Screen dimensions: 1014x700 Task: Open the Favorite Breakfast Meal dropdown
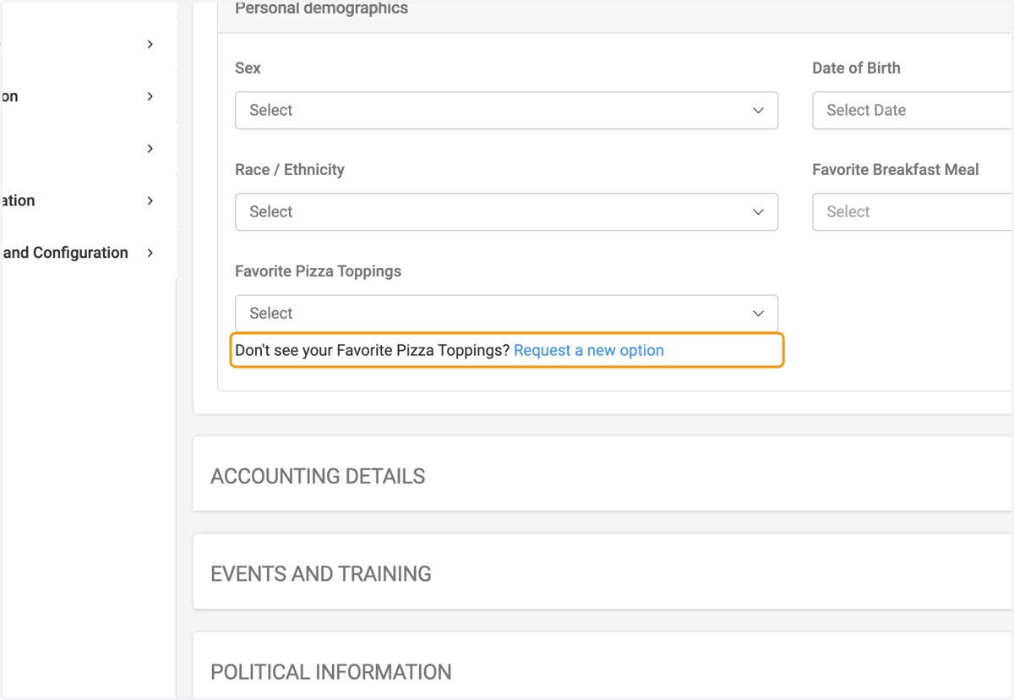pyautogui.click(x=913, y=211)
